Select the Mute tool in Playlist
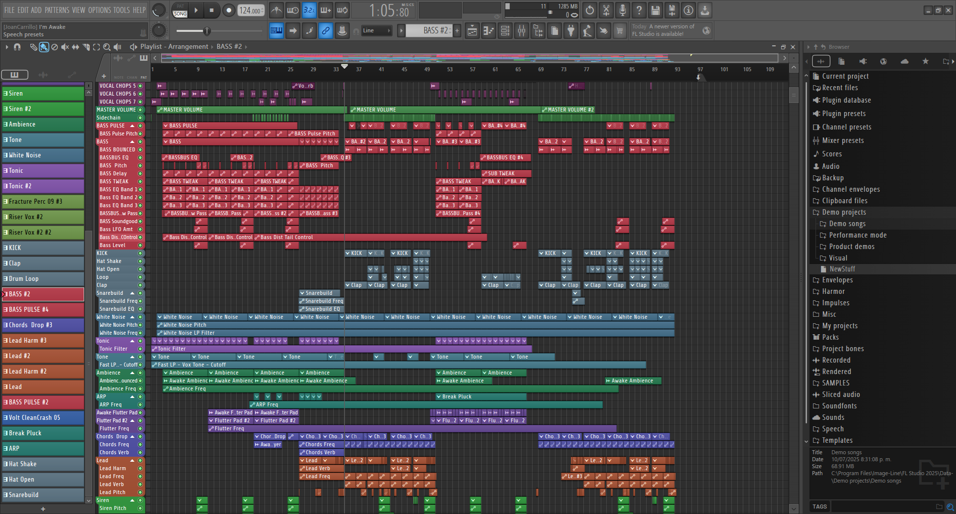This screenshot has height=514, width=956. [65, 47]
